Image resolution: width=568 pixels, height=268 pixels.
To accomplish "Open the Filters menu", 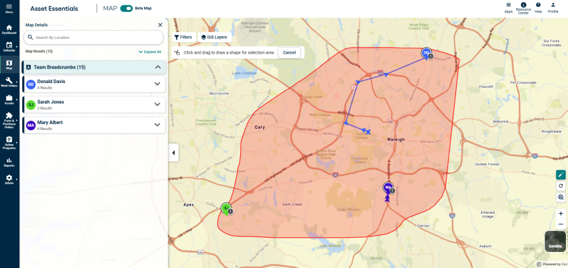I will click(182, 37).
